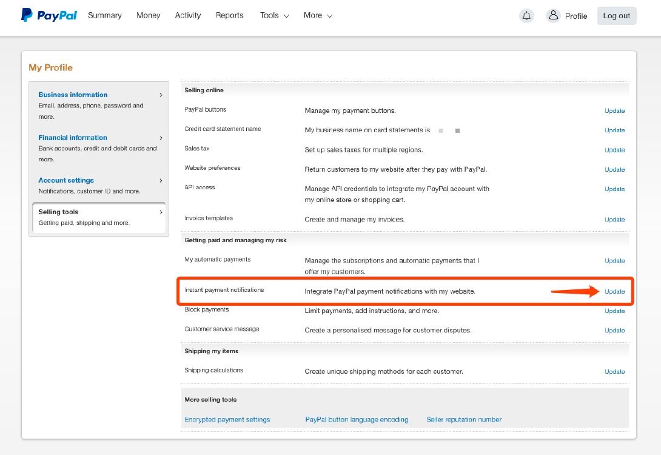
Task: Click the chevron beside Business information
Action: pyautogui.click(x=161, y=95)
